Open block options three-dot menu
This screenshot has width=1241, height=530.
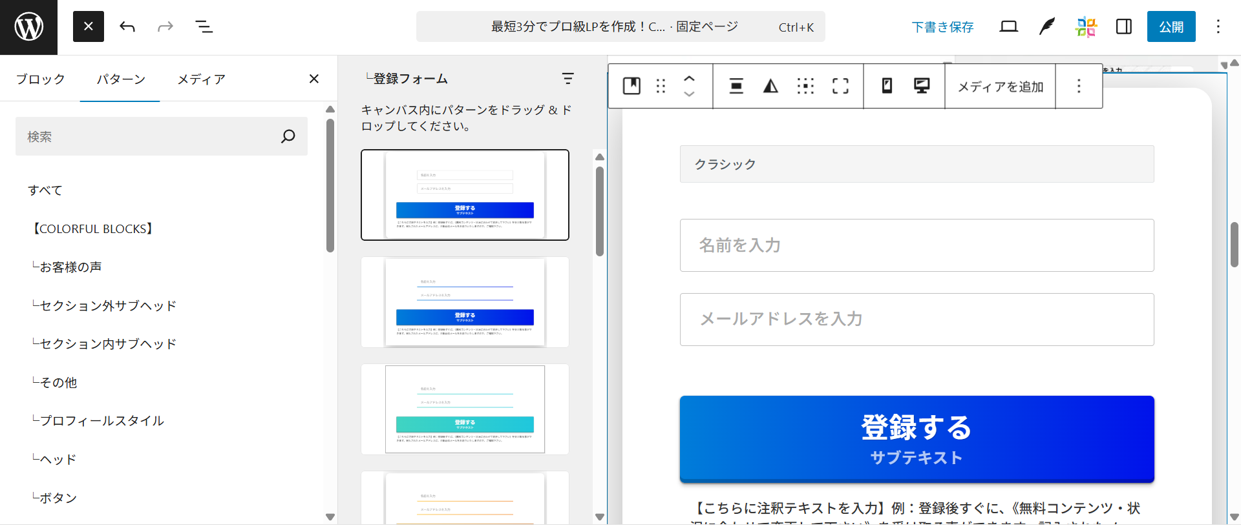tap(1079, 86)
